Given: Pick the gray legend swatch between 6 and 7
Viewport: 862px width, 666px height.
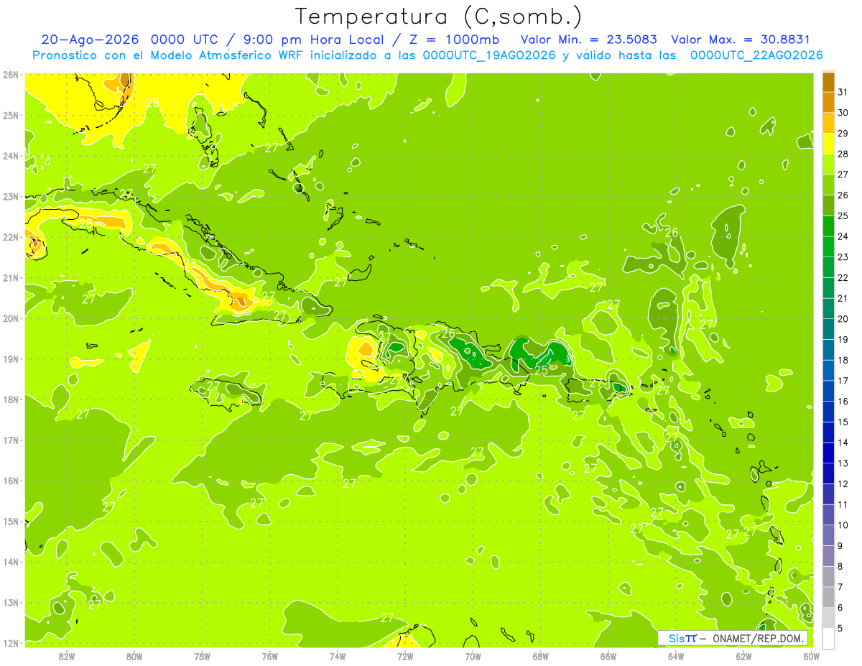Looking at the screenshot, I should coord(828,596).
